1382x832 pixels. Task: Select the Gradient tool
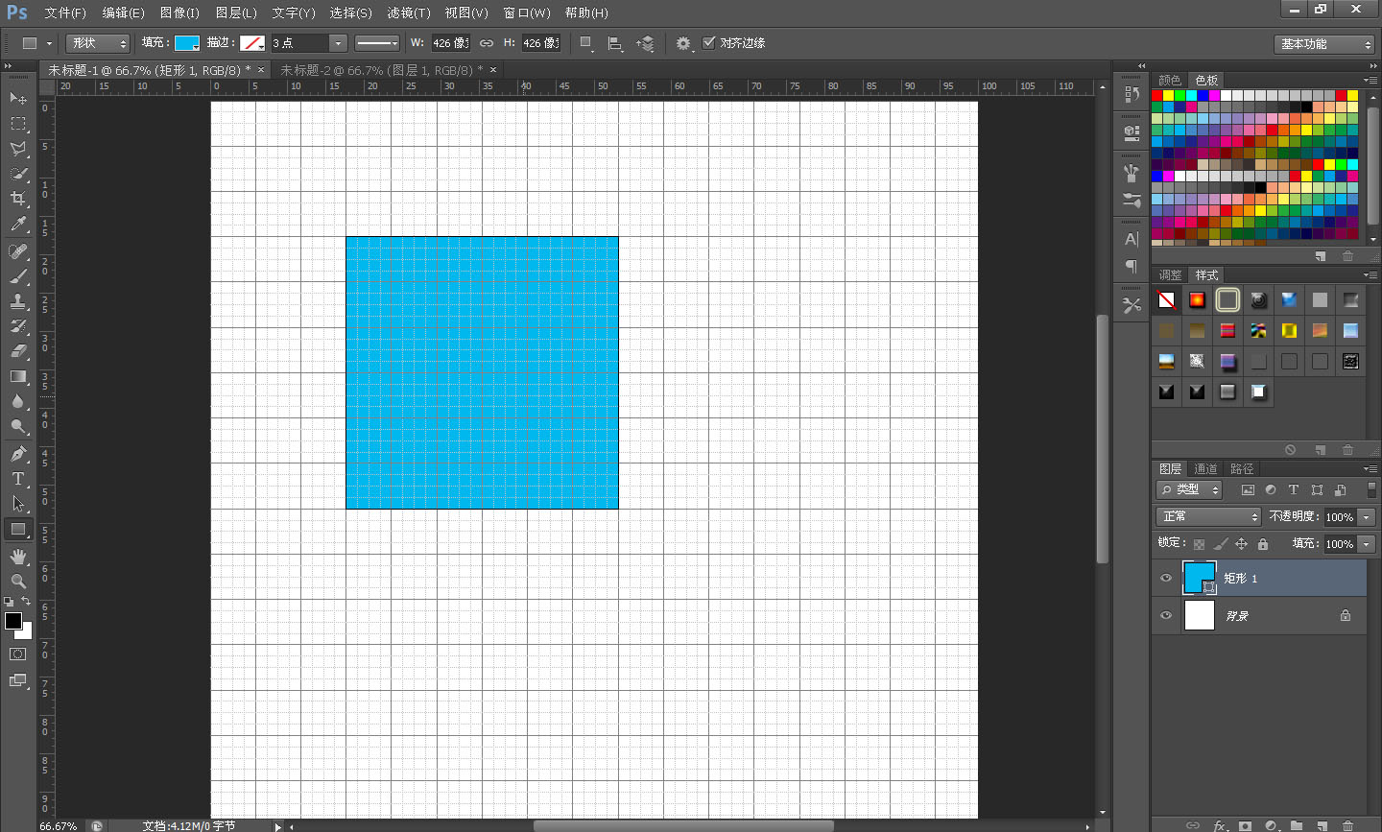coord(18,377)
